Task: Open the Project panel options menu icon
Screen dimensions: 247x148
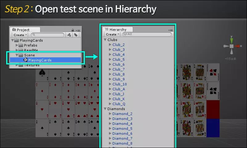Action: pos(78,30)
